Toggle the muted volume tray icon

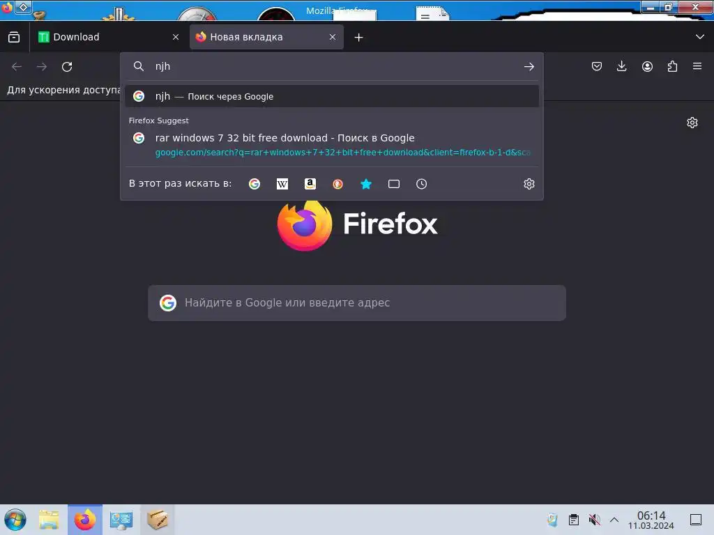pyautogui.click(x=594, y=520)
